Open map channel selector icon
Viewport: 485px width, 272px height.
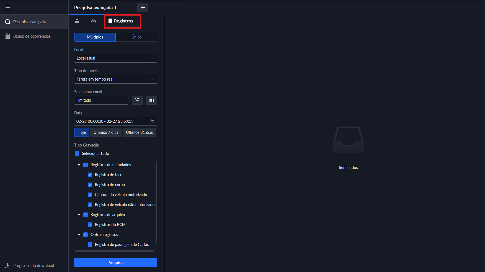[x=152, y=100]
